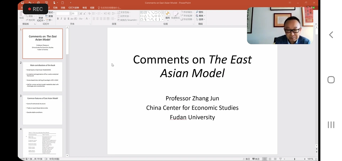Click the bullets list icon
Image resolution: width=342 pixels, height=161 pixels.
coord(94,13)
